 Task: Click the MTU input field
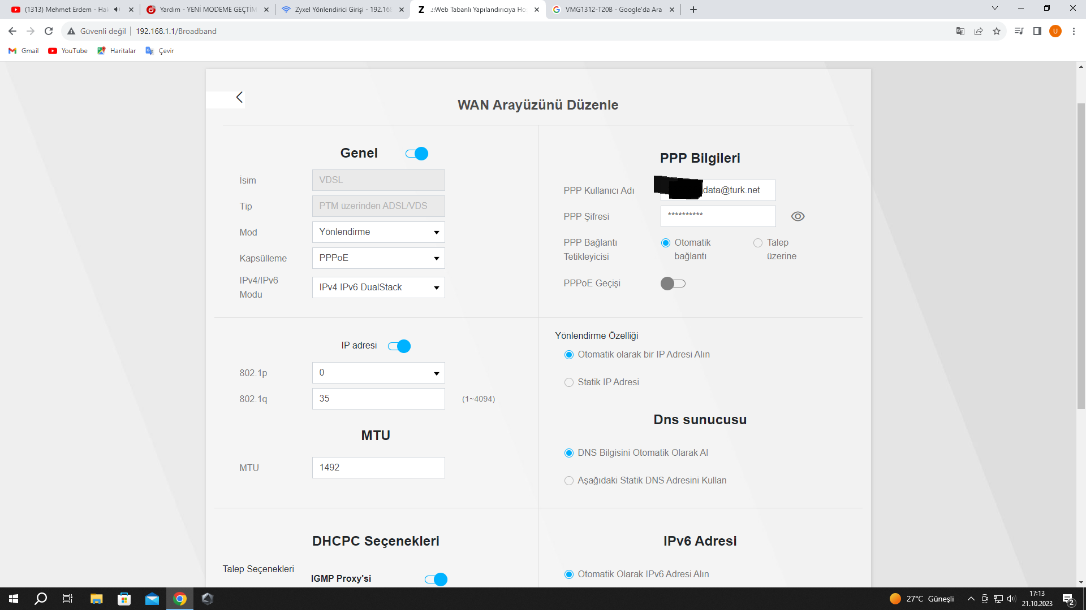[378, 468]
